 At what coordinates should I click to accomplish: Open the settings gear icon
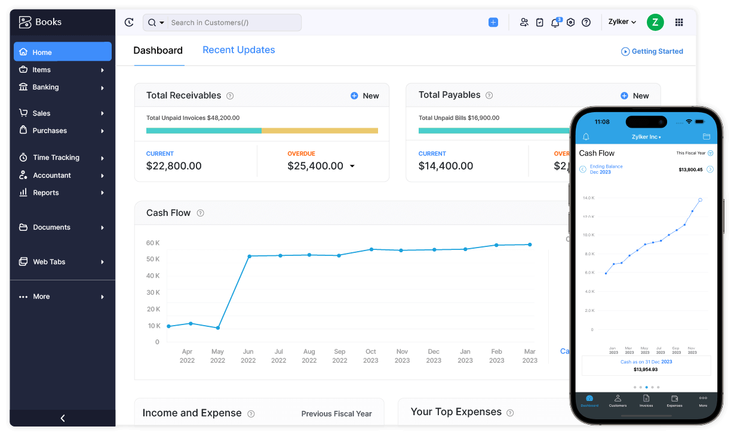click(570, 23)
